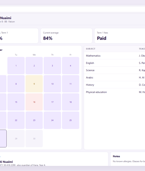Select calendar day 8
Screen dimensions: 145x171
16,84
